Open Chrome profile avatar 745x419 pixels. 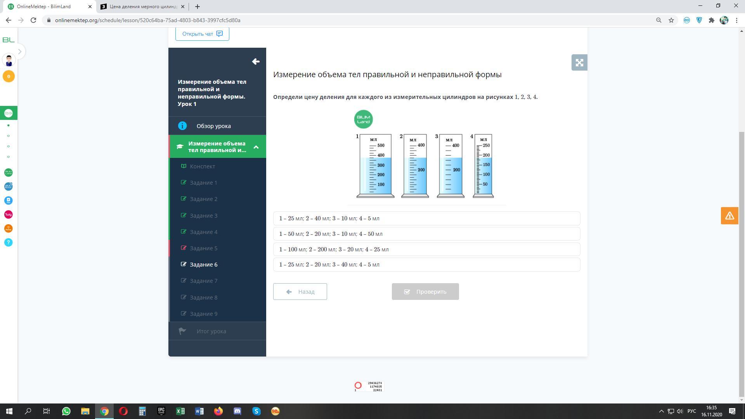coord(724,20)
